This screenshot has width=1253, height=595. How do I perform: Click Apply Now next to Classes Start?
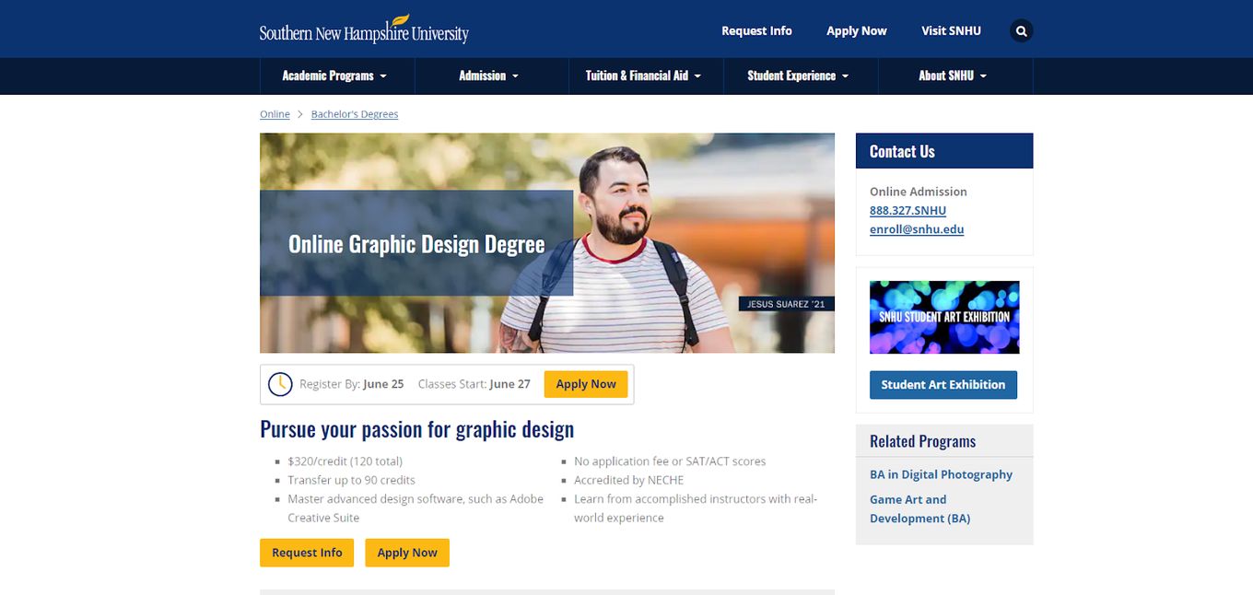click(586, 384)
